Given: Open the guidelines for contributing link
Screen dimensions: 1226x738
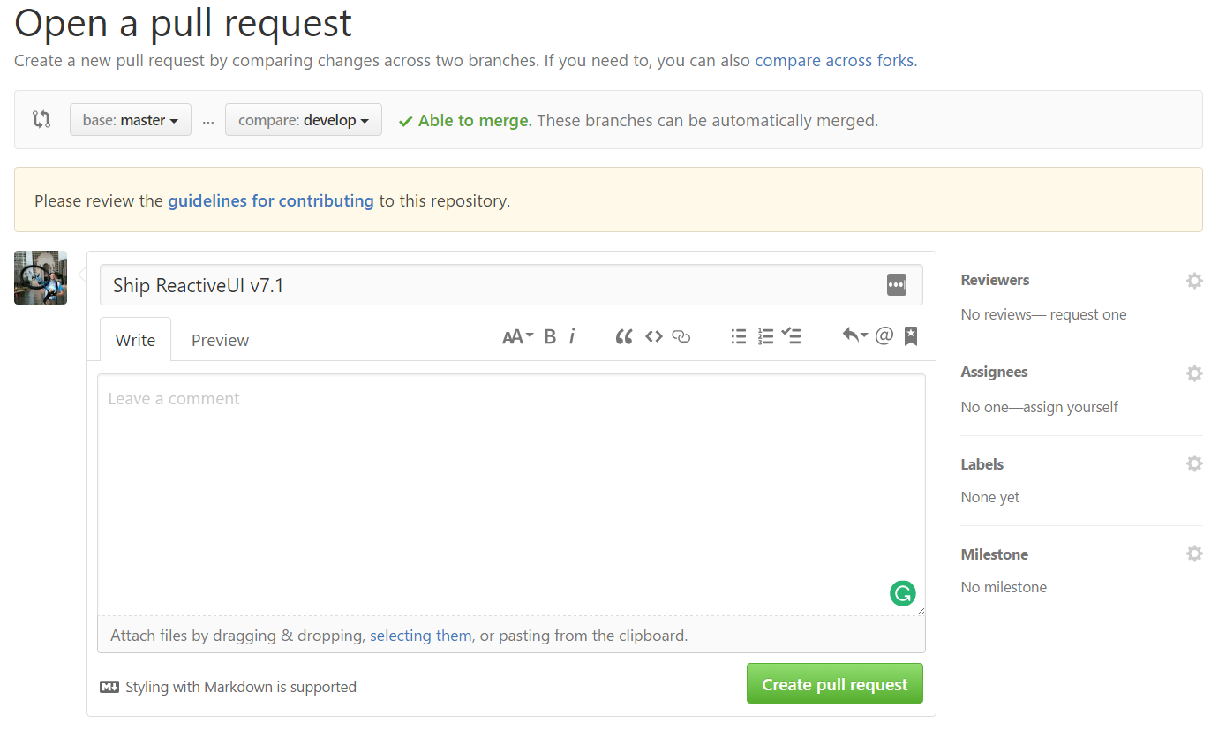Looking at the screenshot, I should tap(271, 200).
